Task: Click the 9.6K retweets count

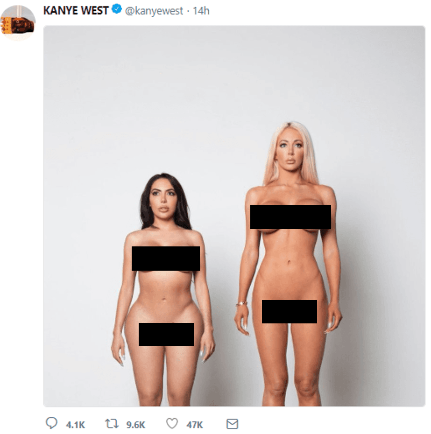Action: tap(136, 425)
